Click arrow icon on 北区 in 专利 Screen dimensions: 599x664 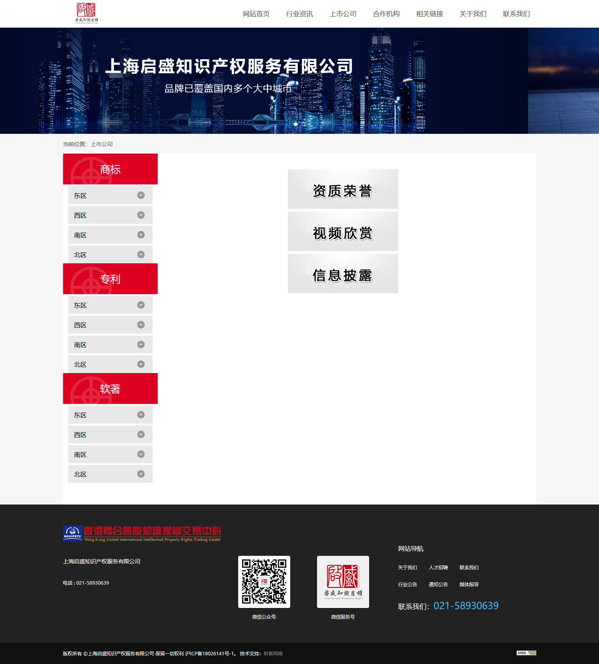click(x=141, y=364)
